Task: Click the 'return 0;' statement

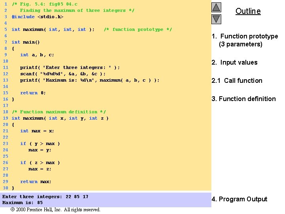Action: 33,93
